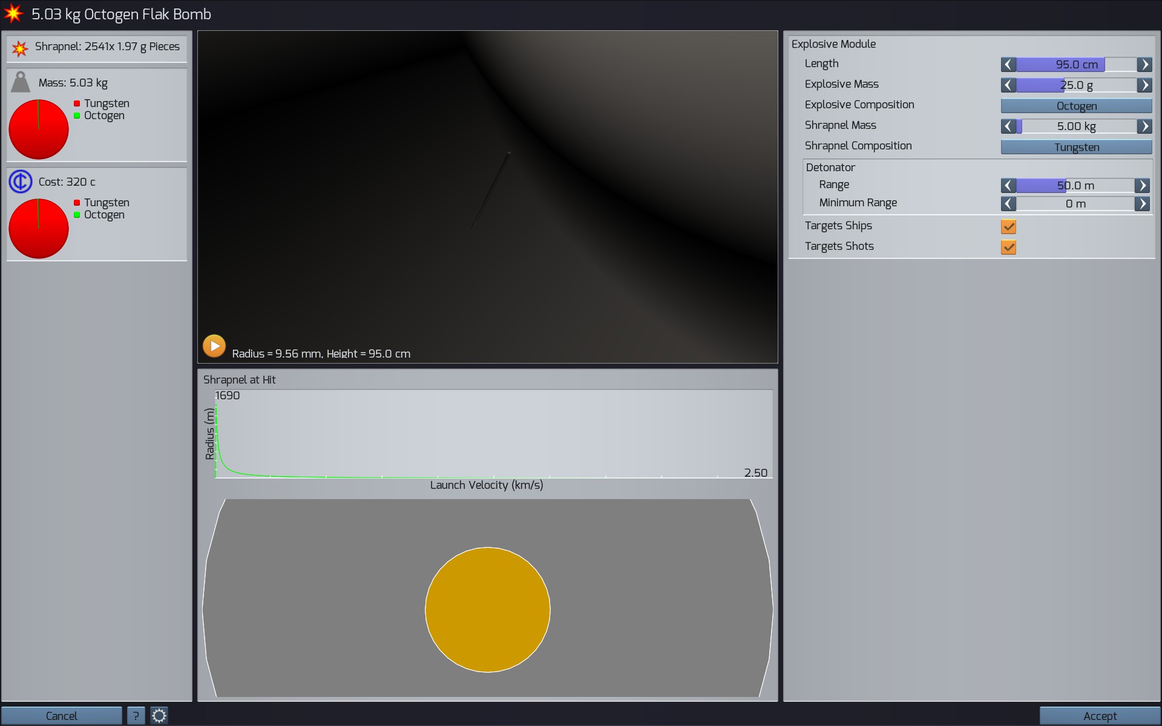Click the Explosive Module heading
The height and width of the screenshot is (726, 1162).
[833, 44]
